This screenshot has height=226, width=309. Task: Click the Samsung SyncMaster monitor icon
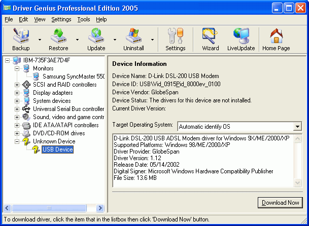coord(36,77)
